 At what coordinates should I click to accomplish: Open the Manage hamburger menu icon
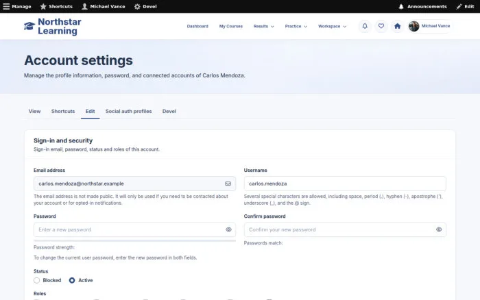[6, 6]
